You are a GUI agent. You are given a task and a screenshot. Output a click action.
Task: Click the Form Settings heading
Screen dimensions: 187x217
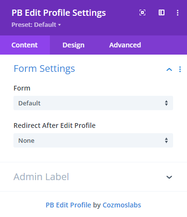click(44, 69)
